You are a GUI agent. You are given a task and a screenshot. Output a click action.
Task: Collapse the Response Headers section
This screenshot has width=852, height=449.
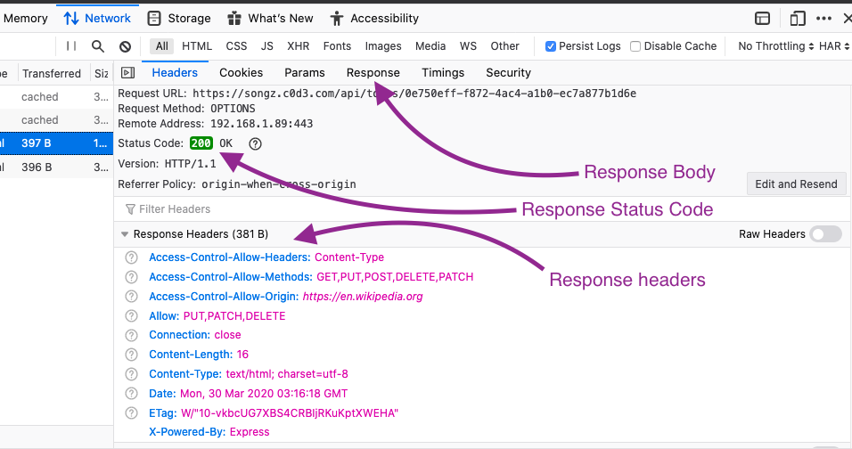(x=125, y=234)
